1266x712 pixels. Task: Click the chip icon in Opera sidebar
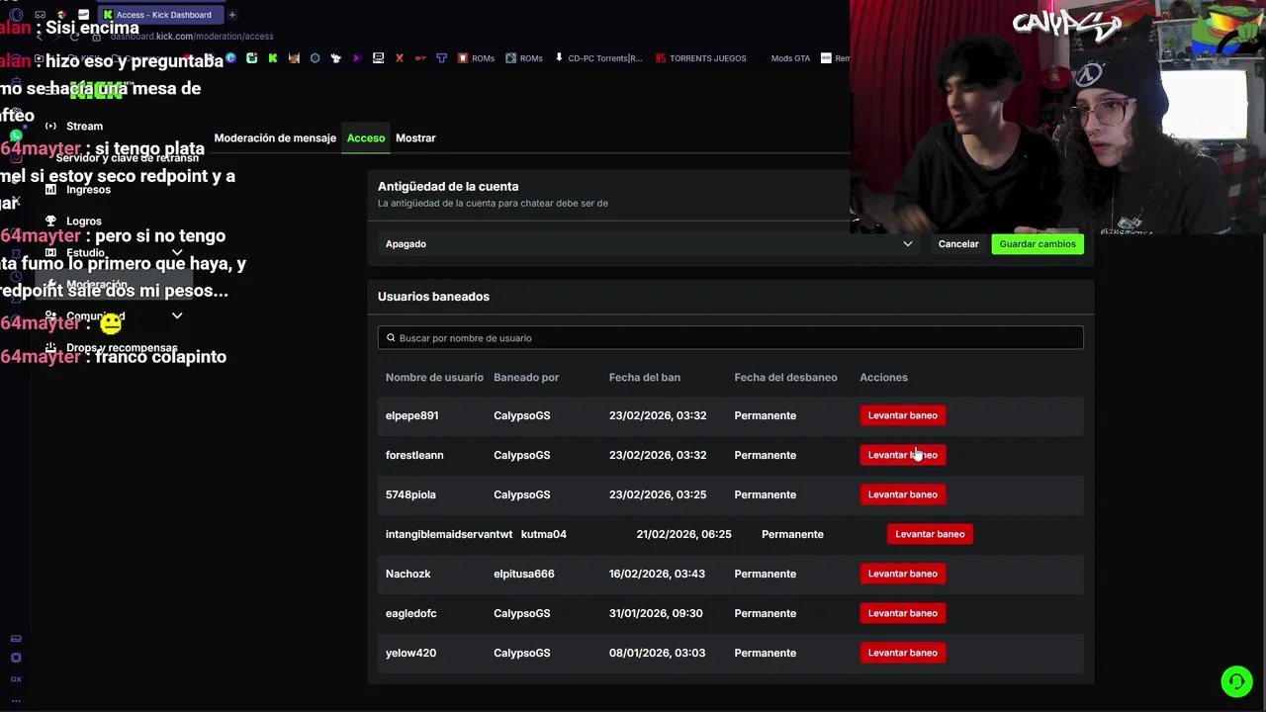click(16, 658)
